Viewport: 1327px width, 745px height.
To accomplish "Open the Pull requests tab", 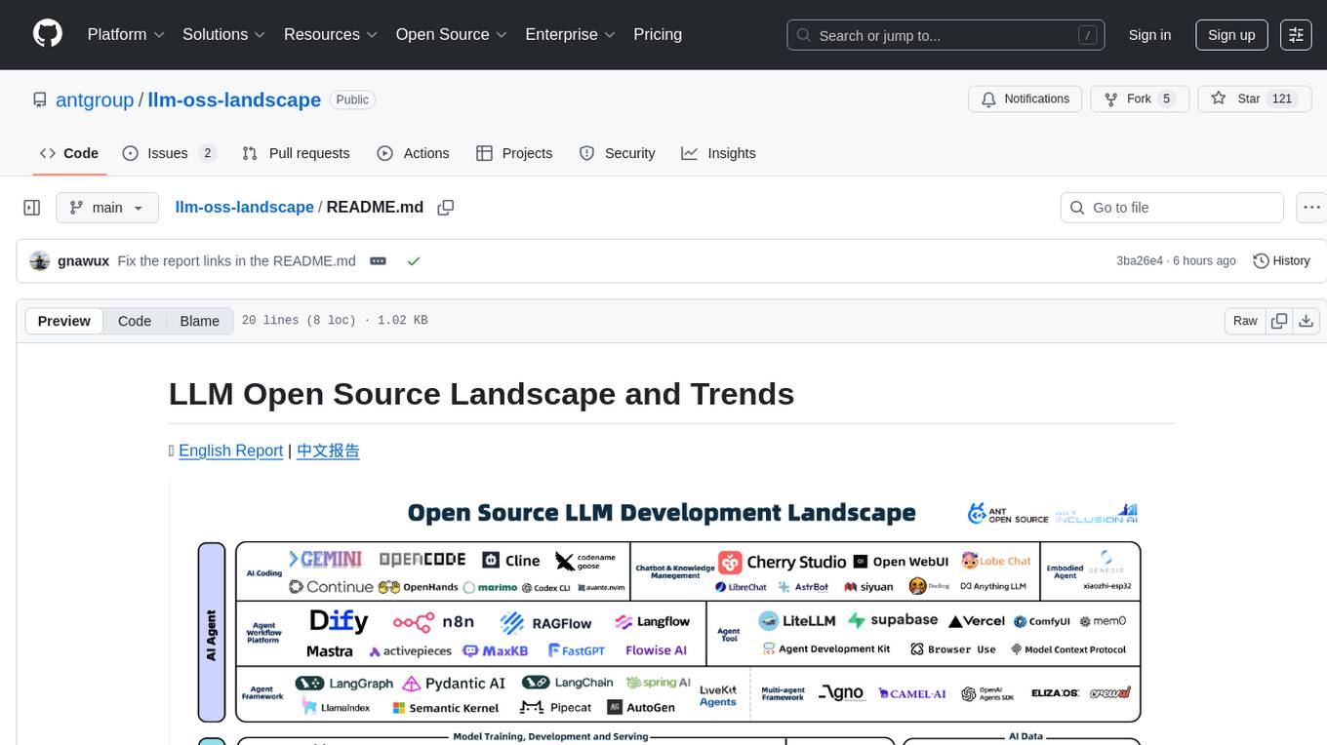I will tap(296, 153).
